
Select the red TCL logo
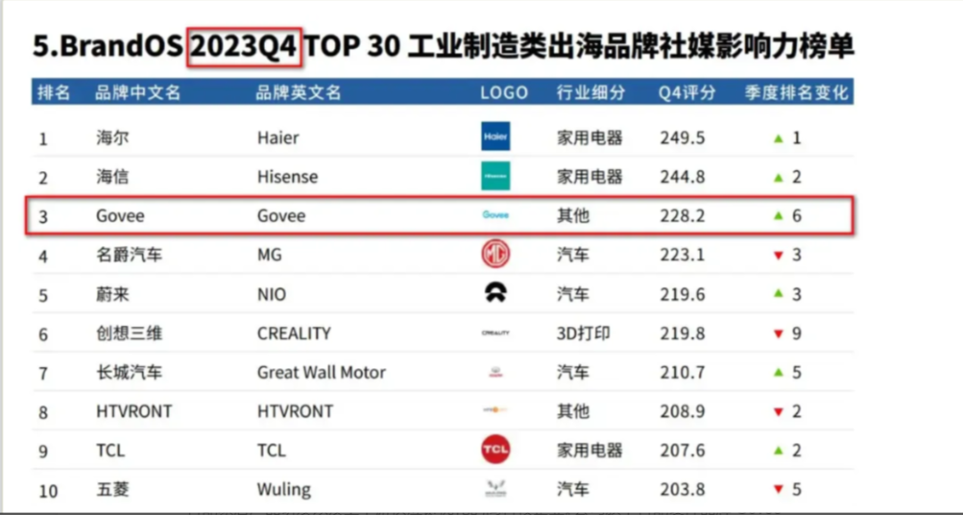click(494, 449)
